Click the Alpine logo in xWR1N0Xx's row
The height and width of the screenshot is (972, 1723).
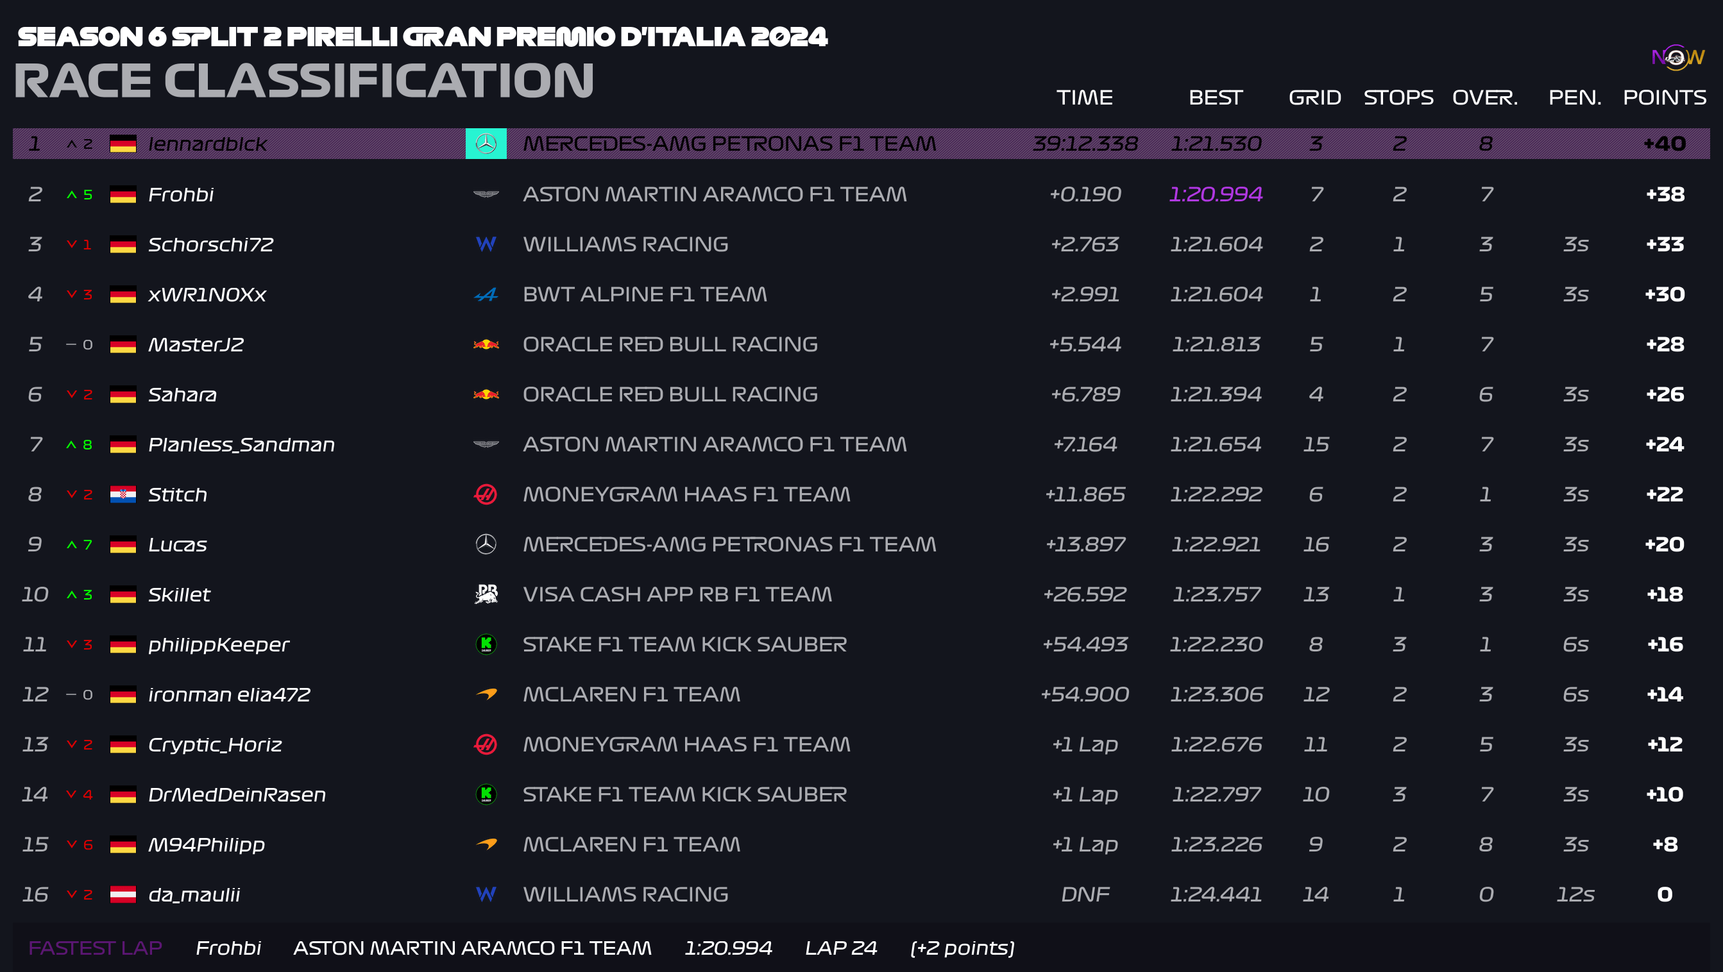coord(486,294)
